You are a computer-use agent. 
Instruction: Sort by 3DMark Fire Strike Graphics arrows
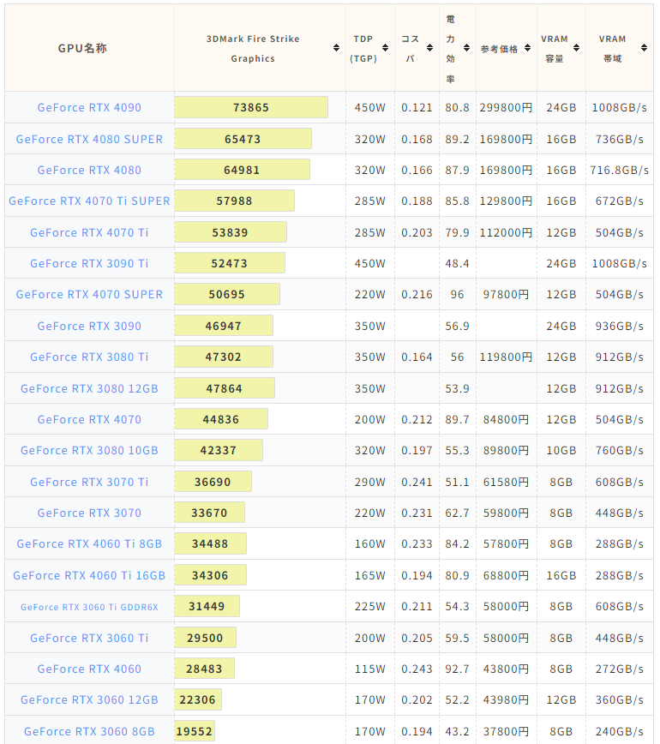point(336,48)
